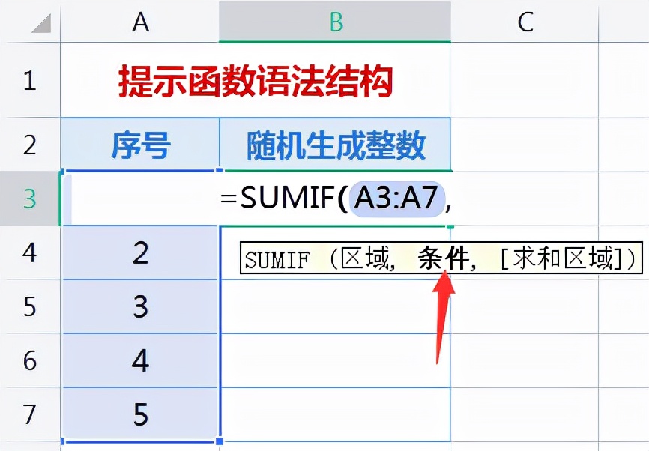Click cell A7 containing 5
The height and width of the screenshot is (451, 649).
click(x=141, y=414)
